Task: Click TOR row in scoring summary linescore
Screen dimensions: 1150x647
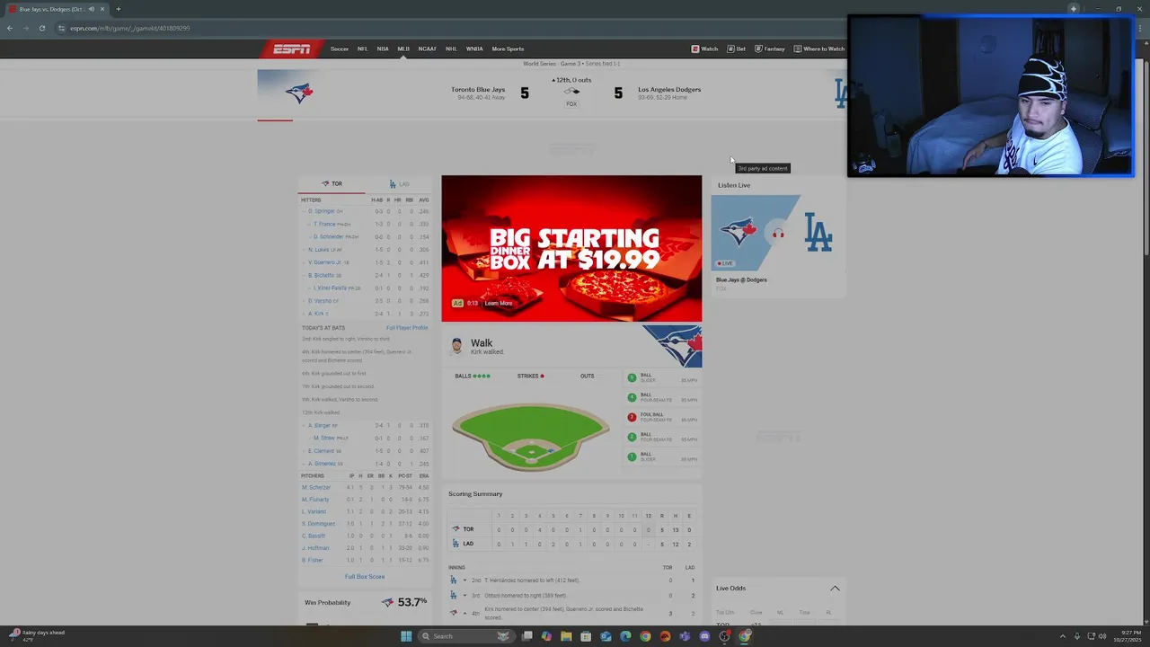Action: pyautogui.click(x=571, y=529)
